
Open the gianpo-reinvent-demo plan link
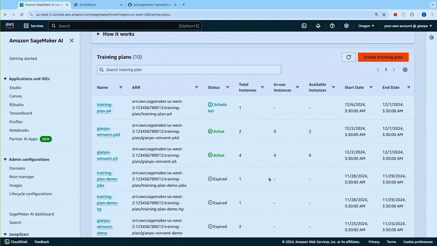pyautogui.click(x=105, y=227)
